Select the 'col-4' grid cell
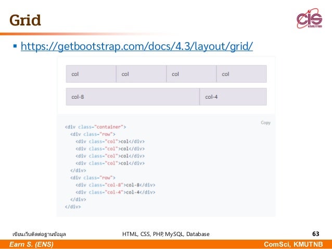 point(233,97)
